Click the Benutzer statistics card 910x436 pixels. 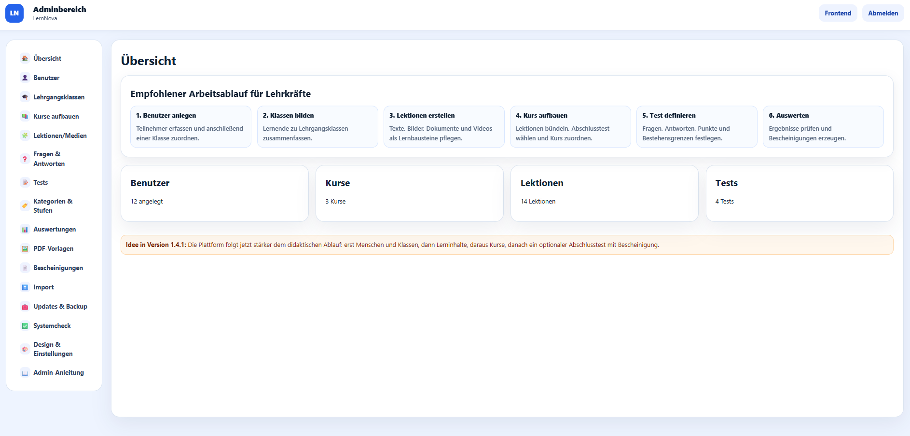pyautogui.click(x=215, y=193)
